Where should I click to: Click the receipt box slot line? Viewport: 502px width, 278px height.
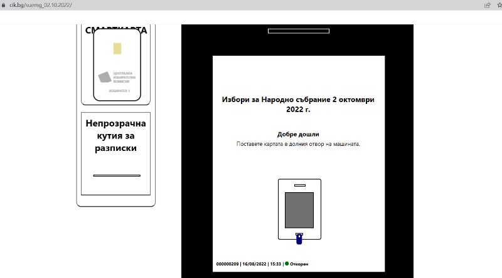117,175
